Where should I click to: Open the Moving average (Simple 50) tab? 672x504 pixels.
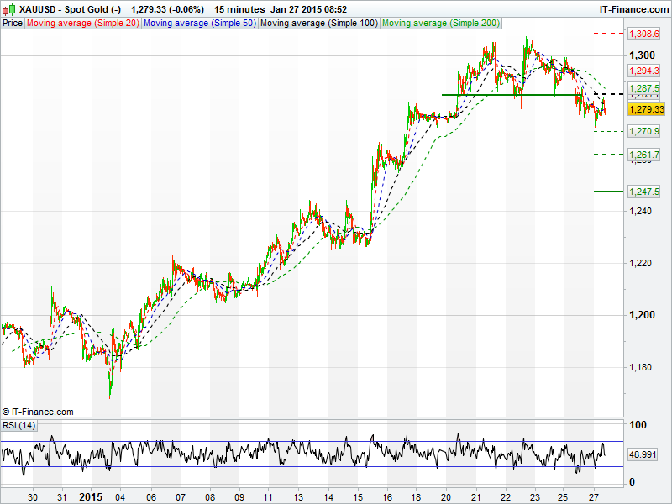click(x=199, y=23)
